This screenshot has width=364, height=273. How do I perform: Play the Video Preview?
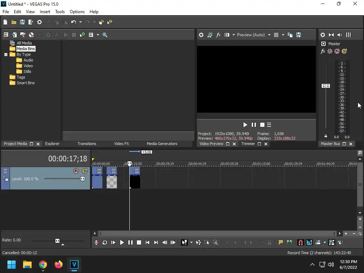[245, 125]
